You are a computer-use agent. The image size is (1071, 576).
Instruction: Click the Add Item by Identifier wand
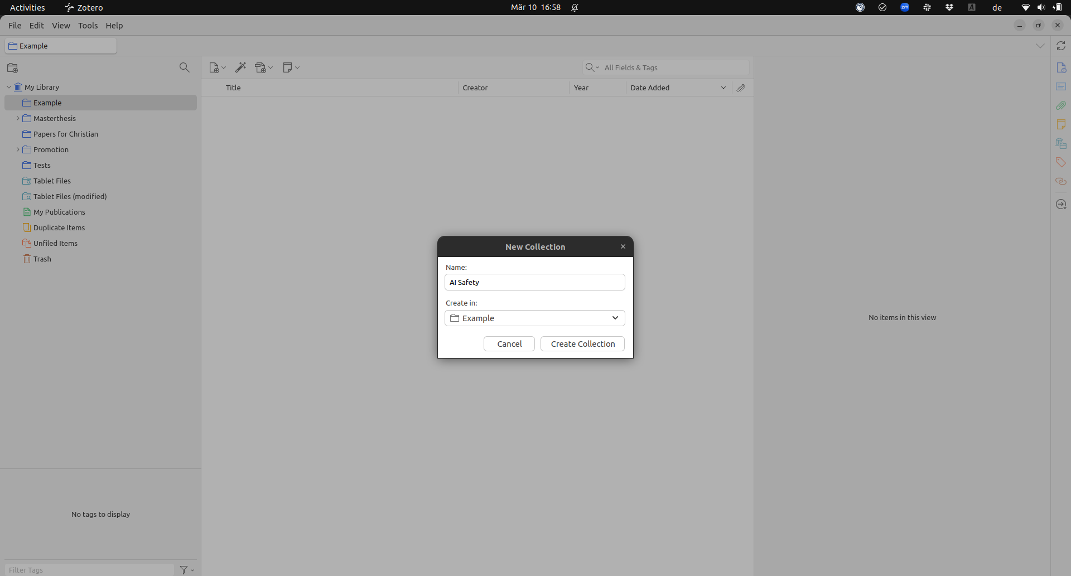click(x=240, y=67)
